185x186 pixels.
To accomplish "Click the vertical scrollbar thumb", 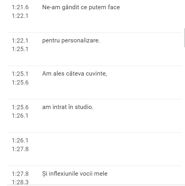I will [184, 37].
